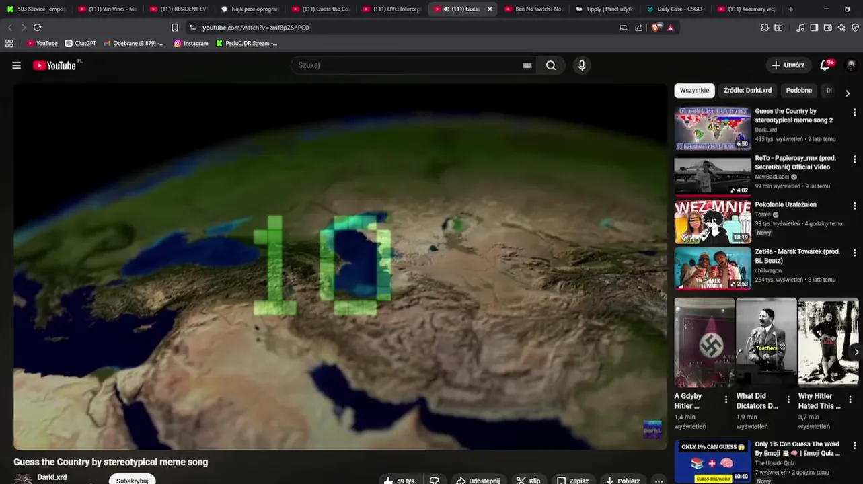
Task: Click the Brave Rewards triangle icon
Action: (671, 28)
